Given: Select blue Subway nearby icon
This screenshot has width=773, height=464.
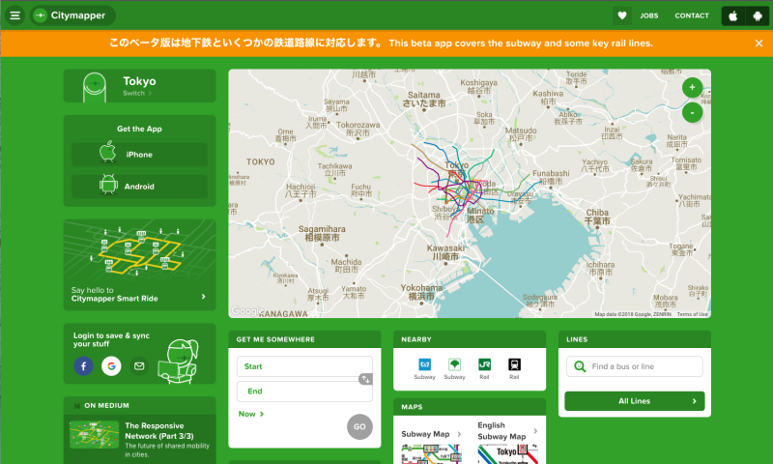Looking at the screenshot, I should pos(424,369).
